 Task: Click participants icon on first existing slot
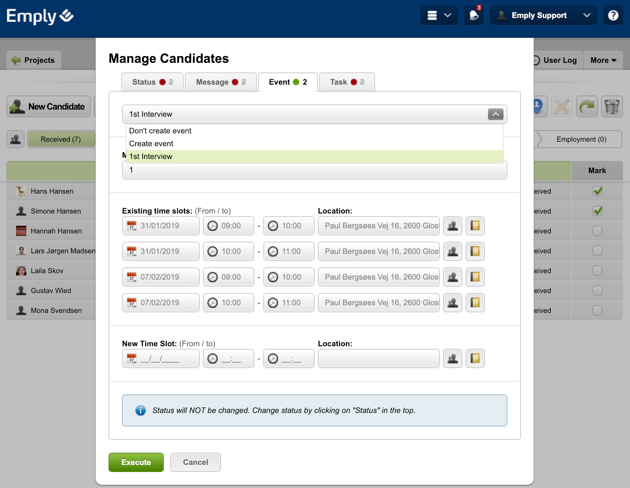(452, 226)
